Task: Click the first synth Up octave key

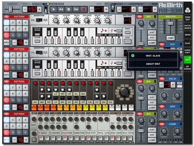Action: [106, 41]
